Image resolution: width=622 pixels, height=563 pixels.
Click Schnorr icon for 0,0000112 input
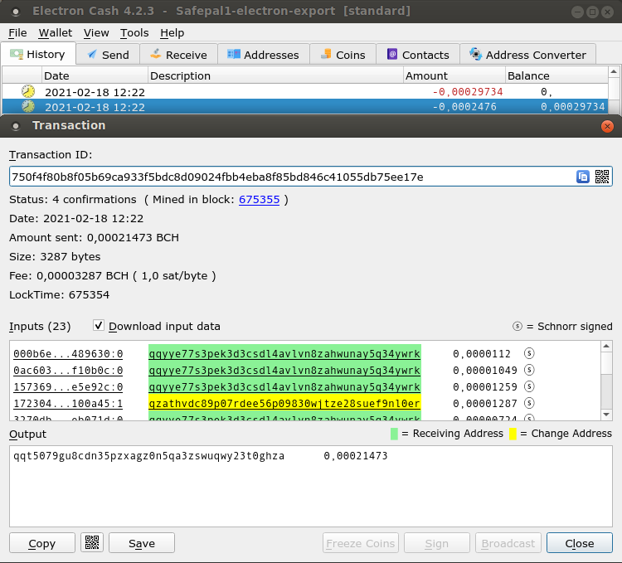tap(529, 353)
